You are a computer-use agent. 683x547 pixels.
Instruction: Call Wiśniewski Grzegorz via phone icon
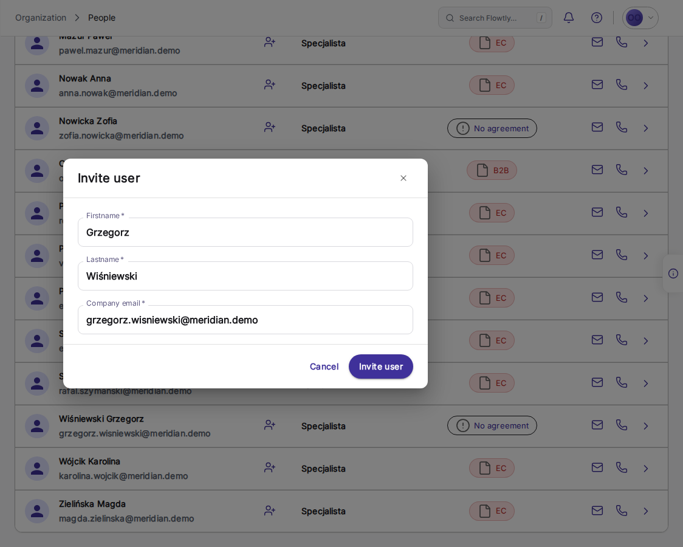click(x=622, y=425)
